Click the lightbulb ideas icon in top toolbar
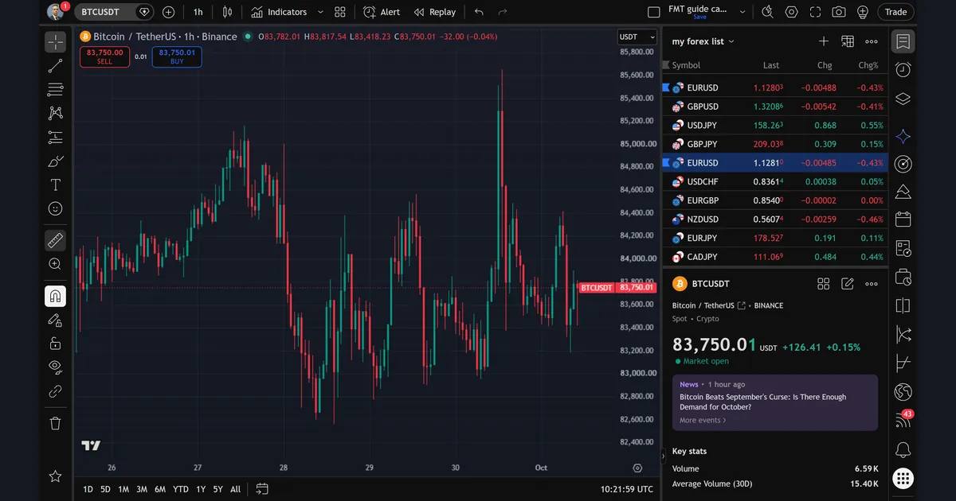 point(863,12)
